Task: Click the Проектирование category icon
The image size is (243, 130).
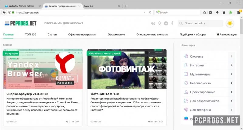Action: tap(186, 92)
